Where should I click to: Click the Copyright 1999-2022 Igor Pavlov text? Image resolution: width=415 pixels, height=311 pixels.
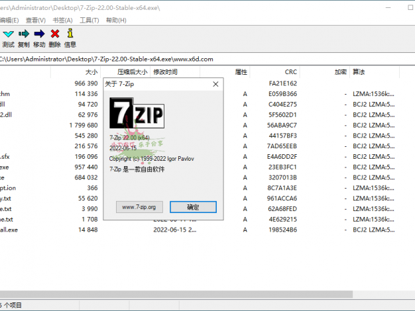[x=151, y=159]
